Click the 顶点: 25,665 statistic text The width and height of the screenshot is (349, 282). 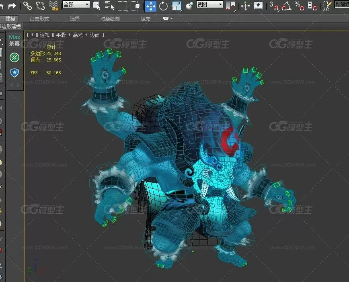[45, 60]
